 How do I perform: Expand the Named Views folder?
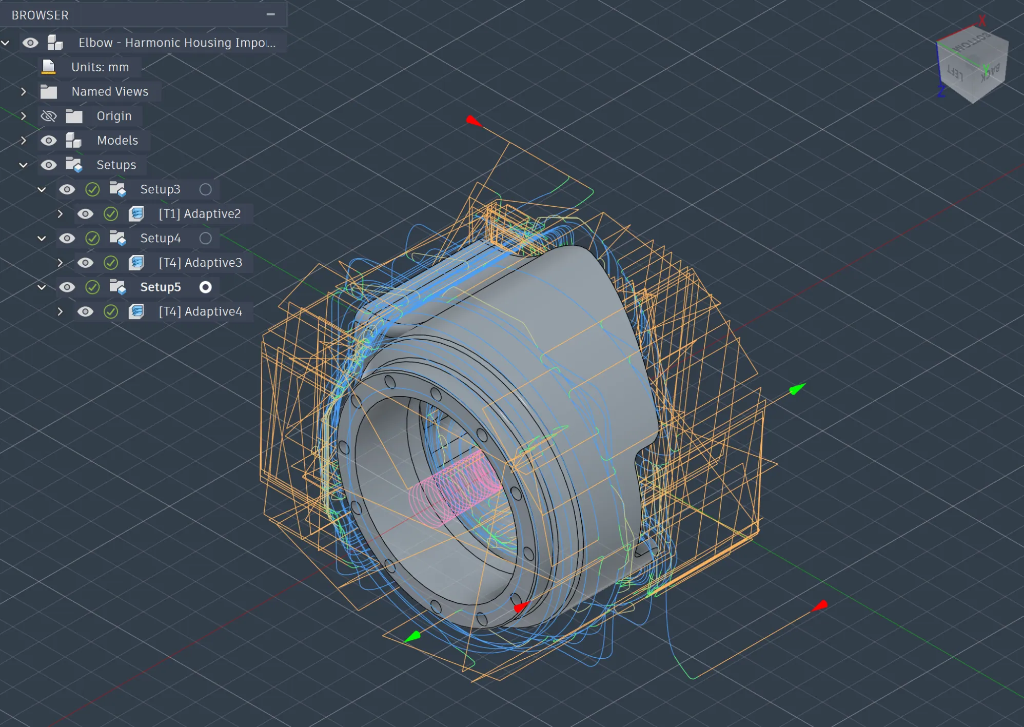24,91
